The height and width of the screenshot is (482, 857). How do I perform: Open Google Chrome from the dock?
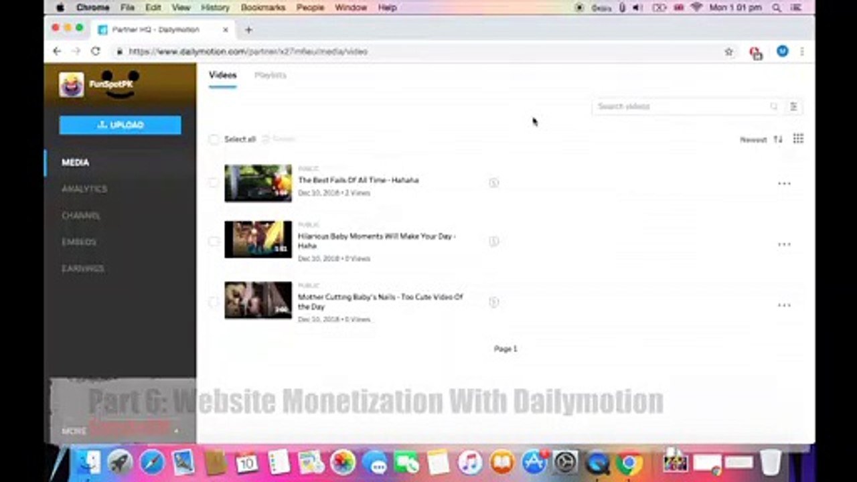tap(629, 462)
